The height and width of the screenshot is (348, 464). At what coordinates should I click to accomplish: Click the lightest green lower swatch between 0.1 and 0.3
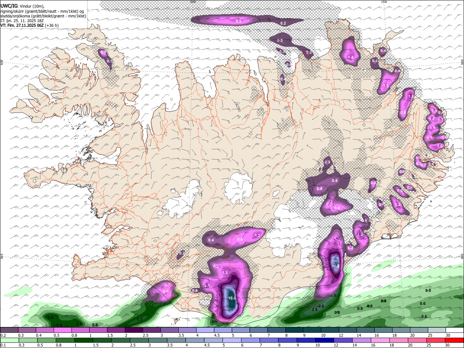click(9, 340)
